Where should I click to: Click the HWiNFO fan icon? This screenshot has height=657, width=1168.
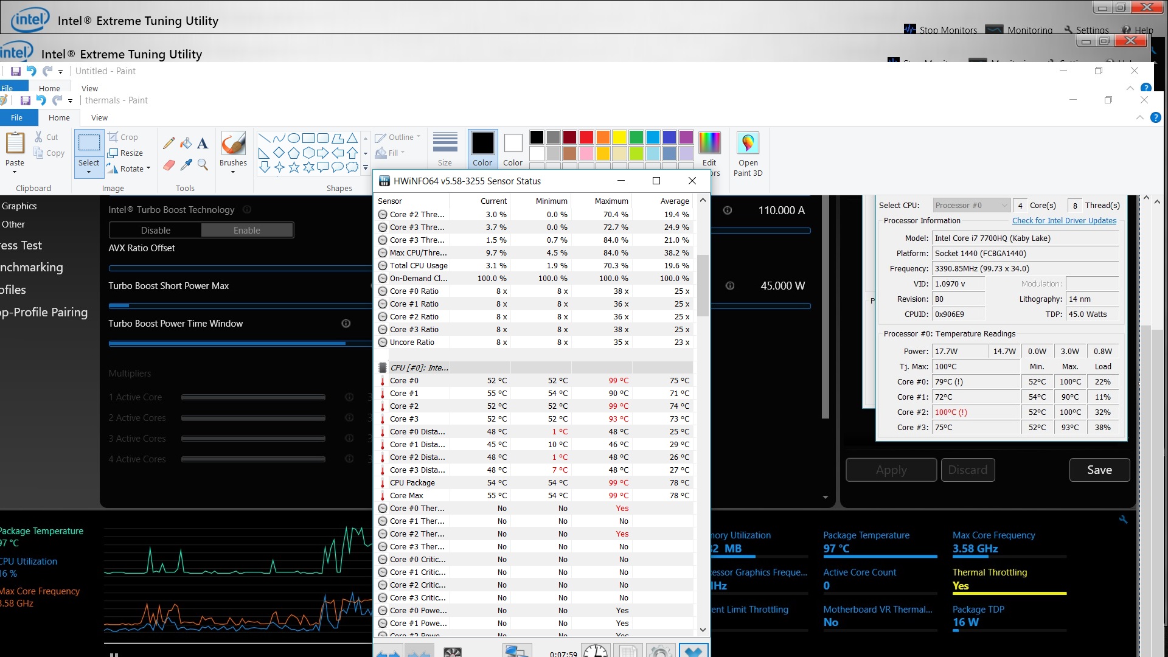pos(453,652)
